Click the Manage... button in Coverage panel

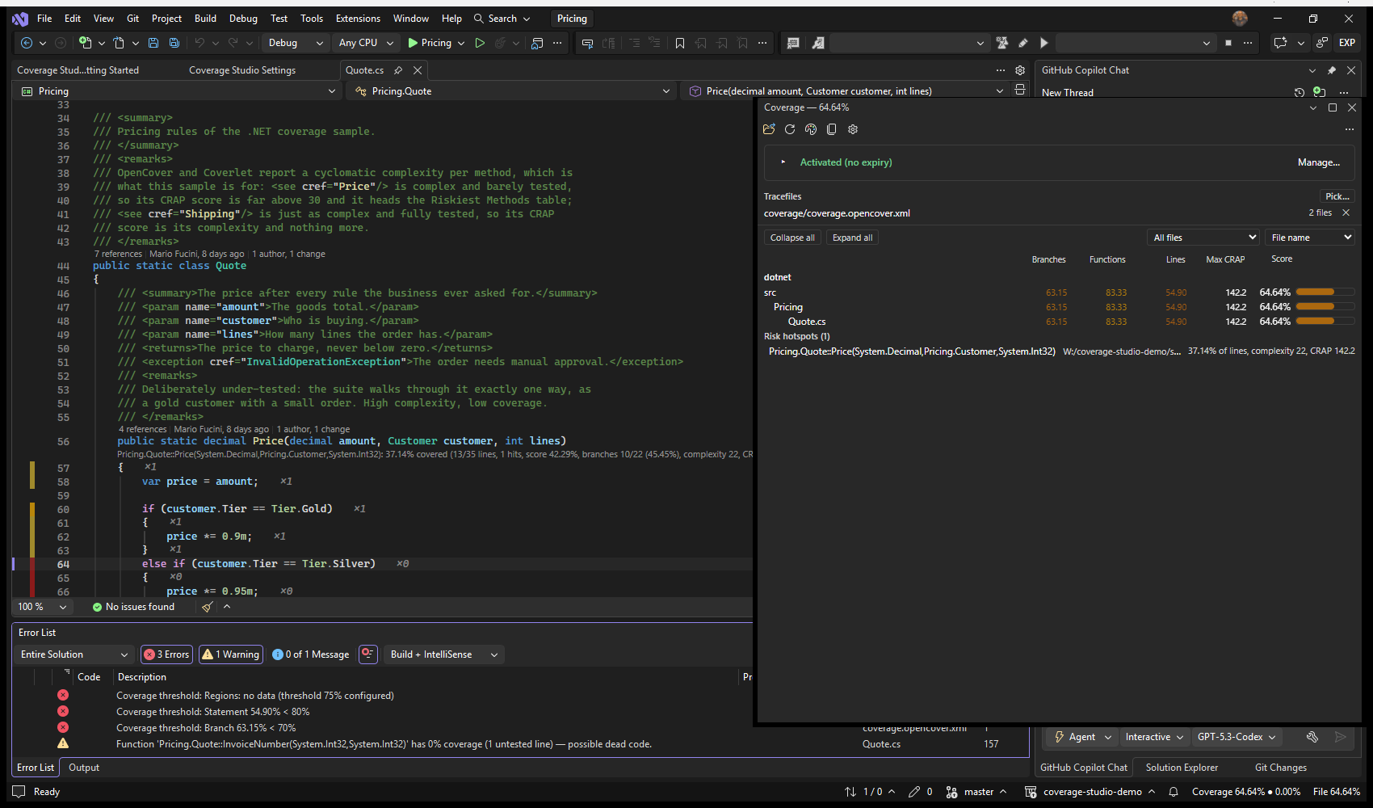pos(1318,162)
